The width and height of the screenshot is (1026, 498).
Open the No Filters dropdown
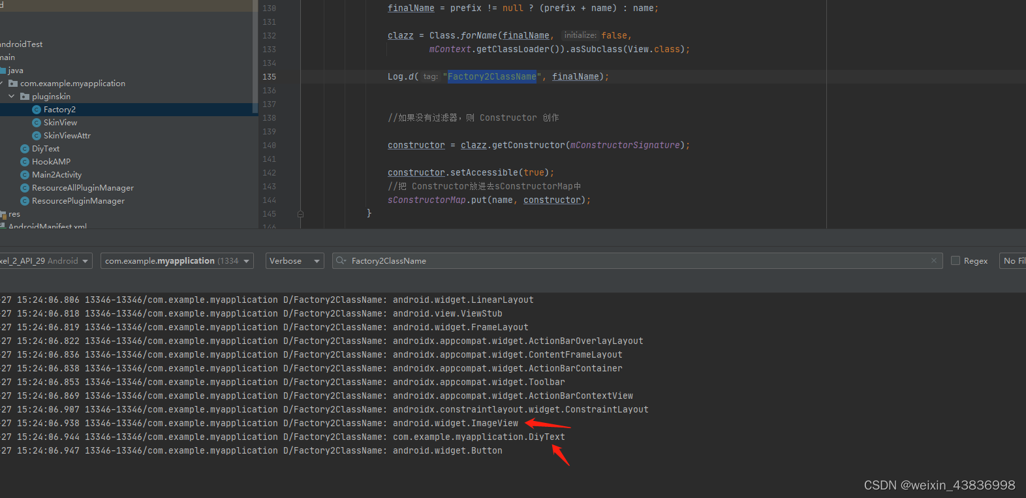point(1012,261)
